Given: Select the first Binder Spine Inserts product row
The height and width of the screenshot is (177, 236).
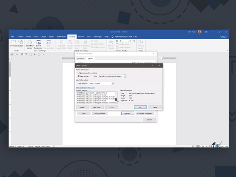Looking at the screenshot, I should tap(96, 93).
